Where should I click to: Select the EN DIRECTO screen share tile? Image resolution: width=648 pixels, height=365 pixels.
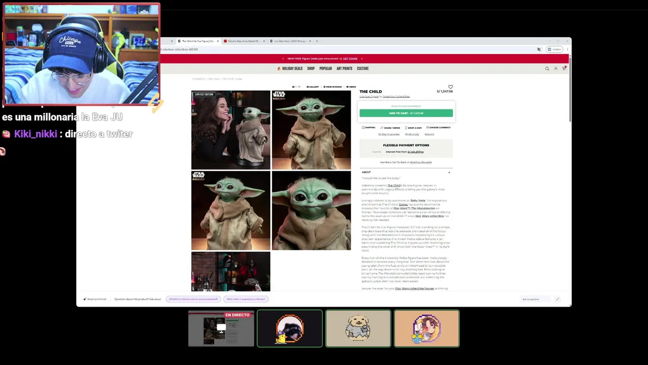(x=221, y=328)
